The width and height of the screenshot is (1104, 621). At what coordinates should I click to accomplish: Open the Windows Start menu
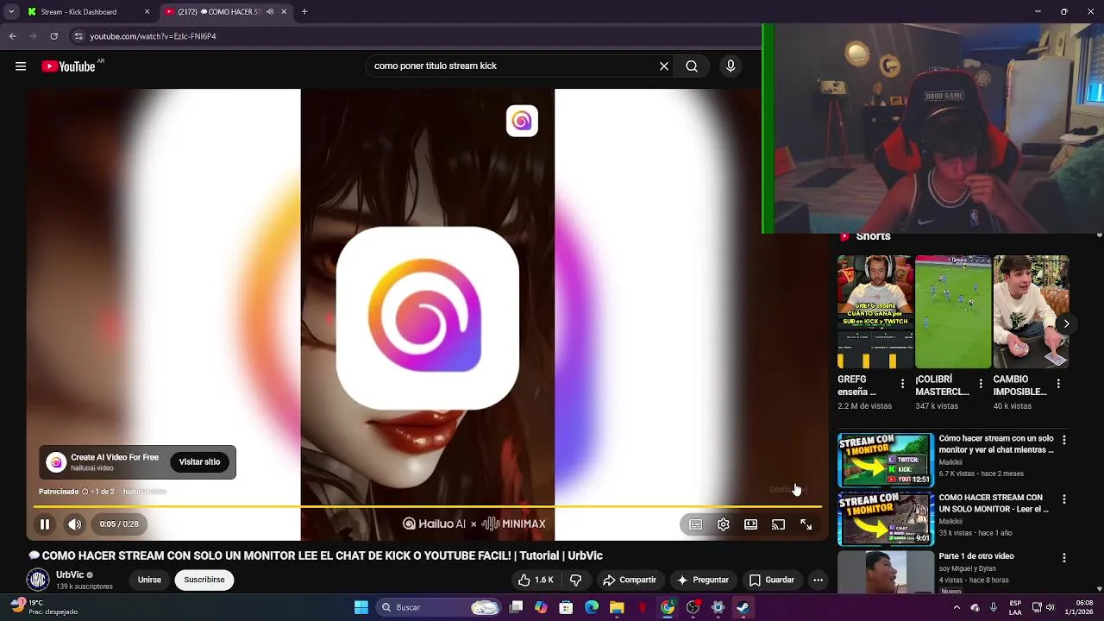[x=361, y=607]
